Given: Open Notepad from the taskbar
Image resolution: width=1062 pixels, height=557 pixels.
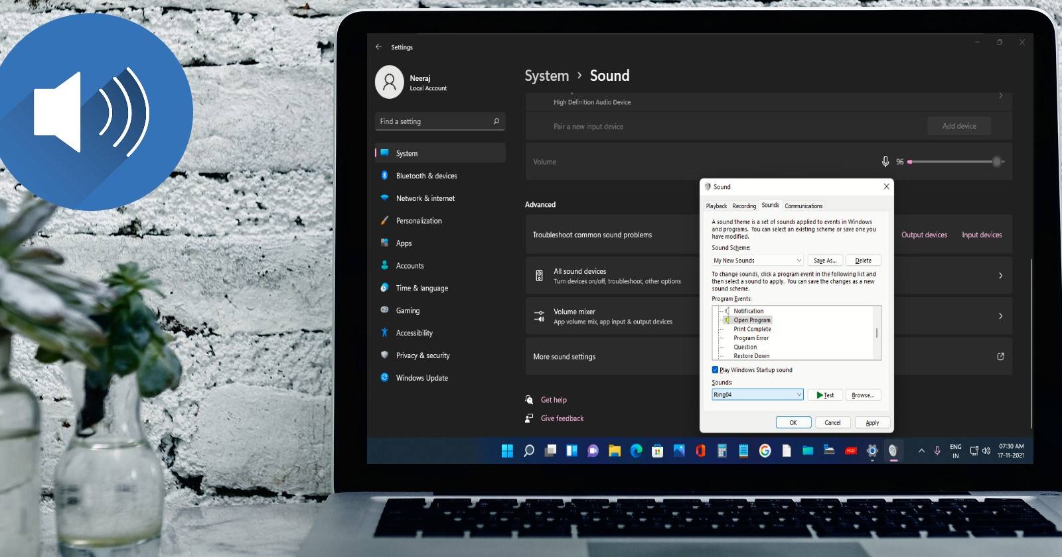Looking at the screenshot, I should point(743,451).
